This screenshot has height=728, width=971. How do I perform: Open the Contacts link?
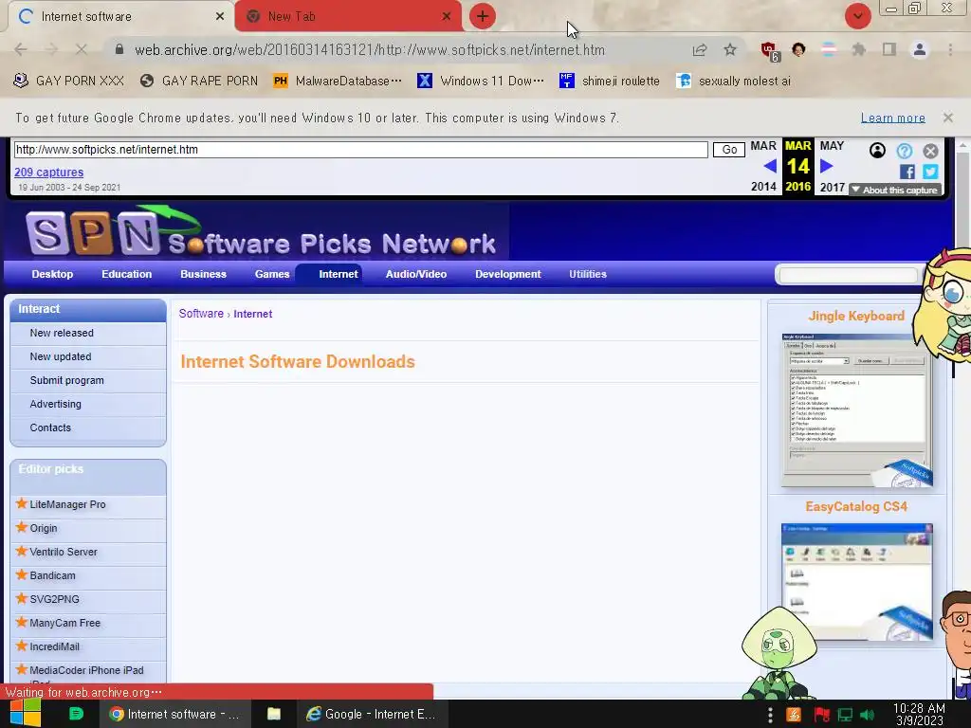(50, 428)
